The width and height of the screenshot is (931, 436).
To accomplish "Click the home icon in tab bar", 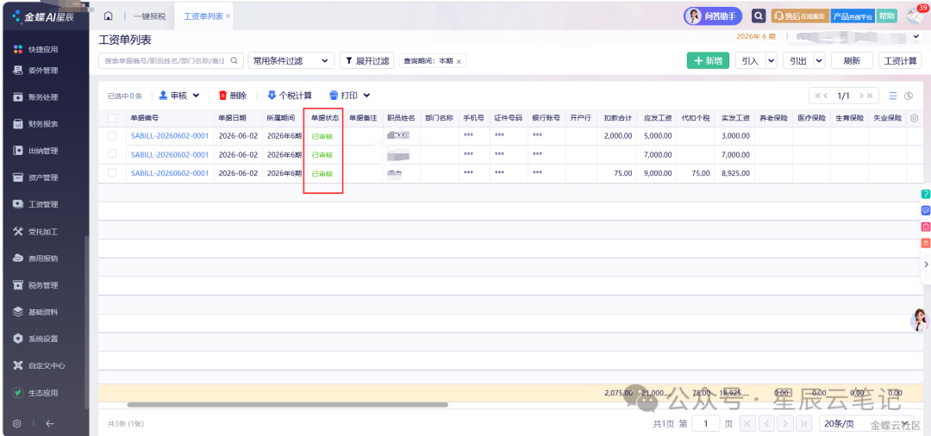I will (108, 16).
